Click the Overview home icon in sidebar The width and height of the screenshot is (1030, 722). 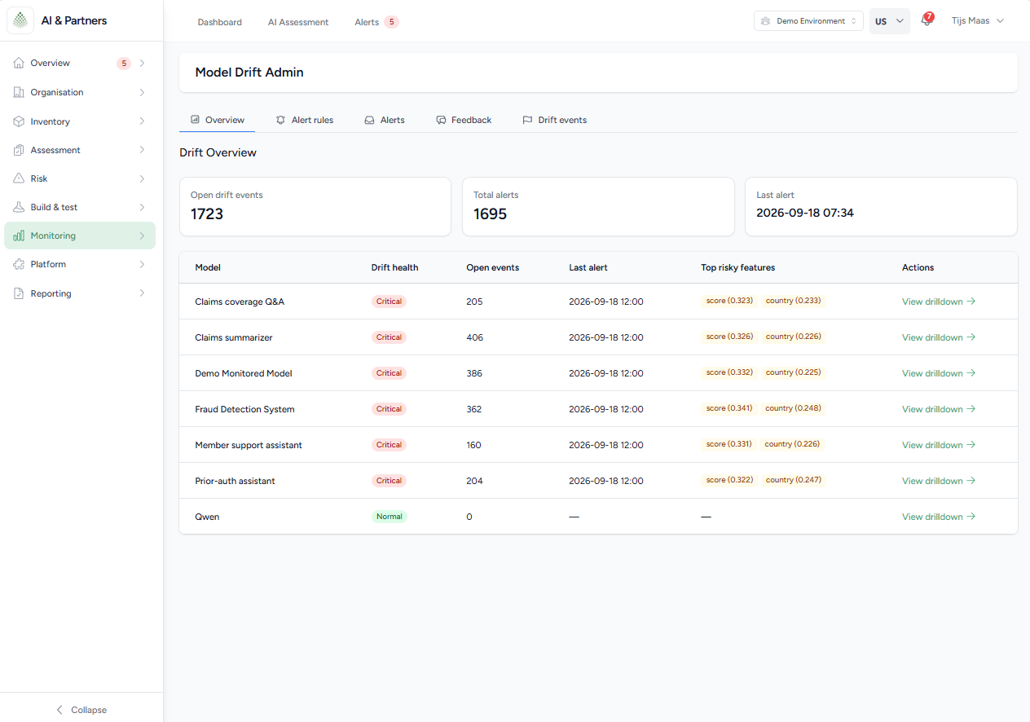[19, 63]
